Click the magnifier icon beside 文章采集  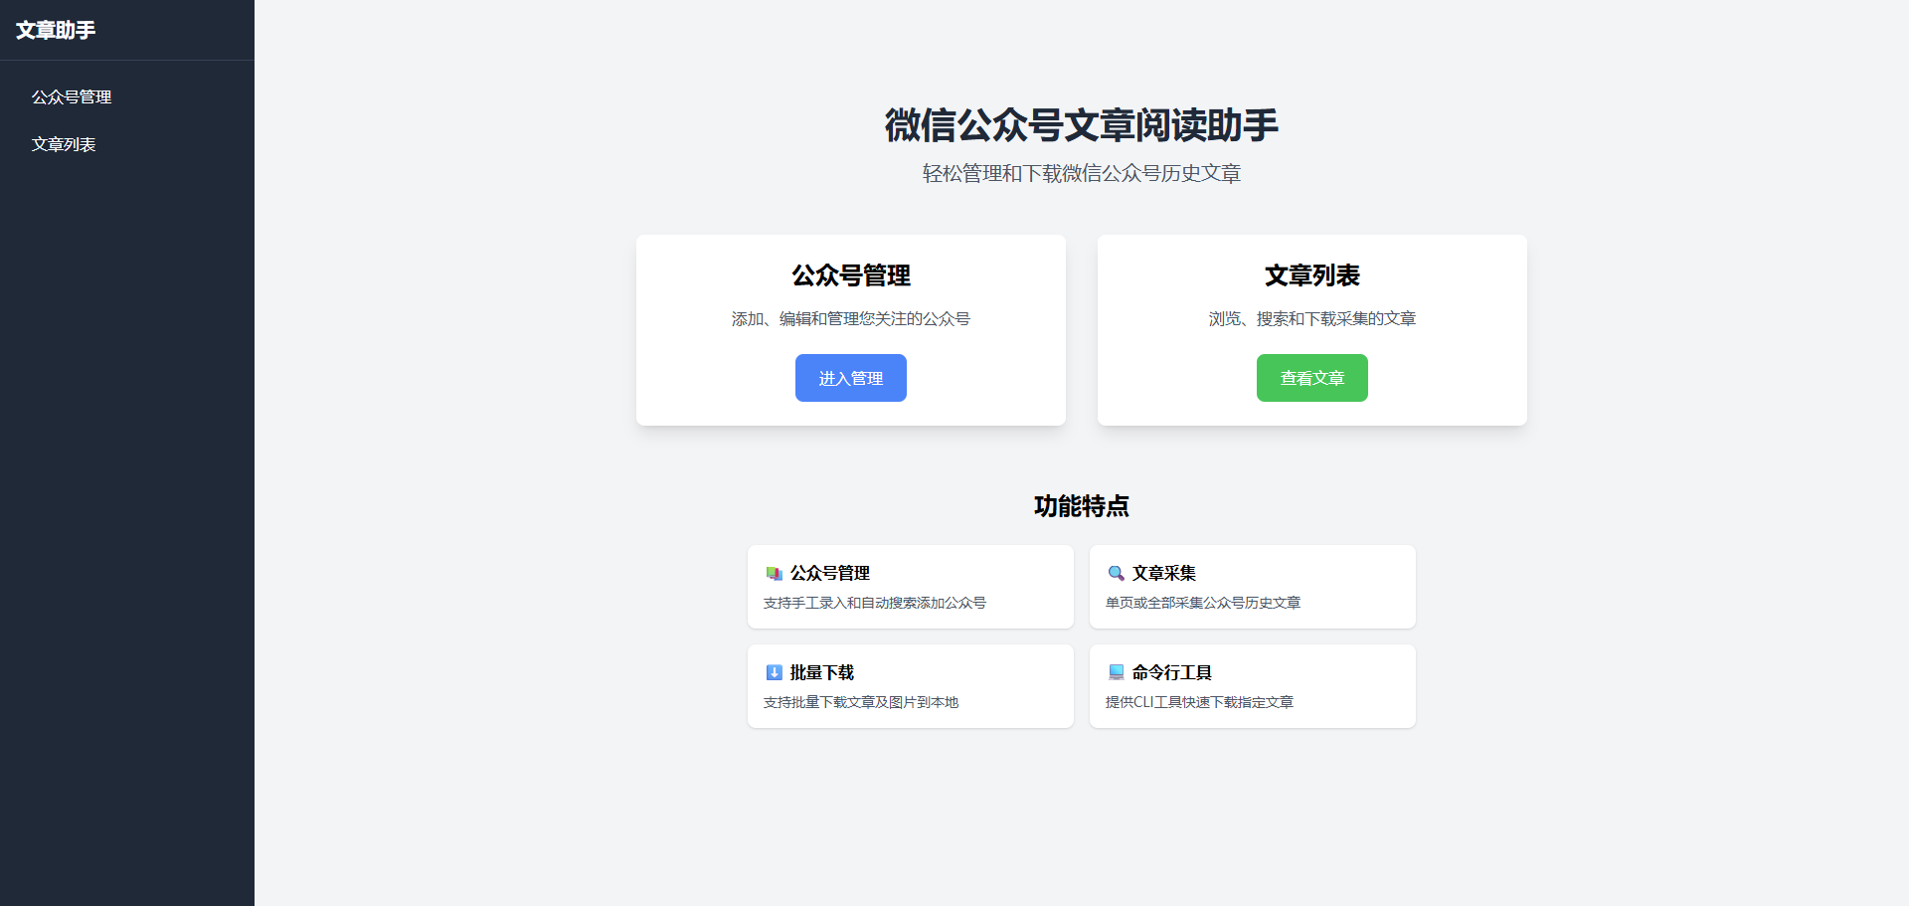pos(1116,574)
